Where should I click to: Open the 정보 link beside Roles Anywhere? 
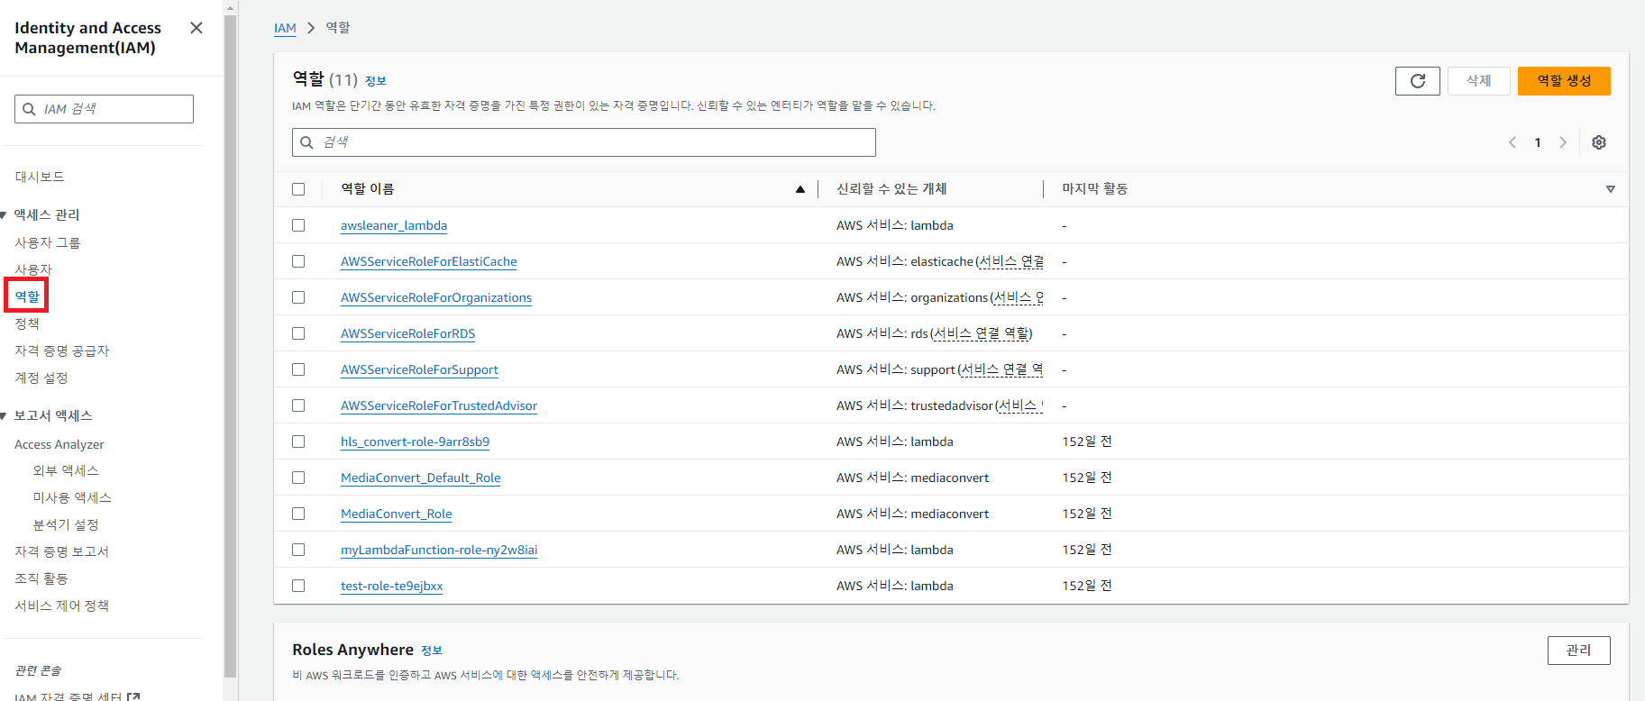coord(432,651)
